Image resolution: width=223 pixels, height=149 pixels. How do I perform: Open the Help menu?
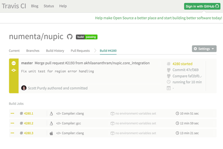tap(63, 6)
